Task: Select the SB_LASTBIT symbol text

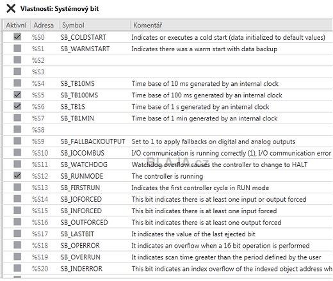Action: 77,234
